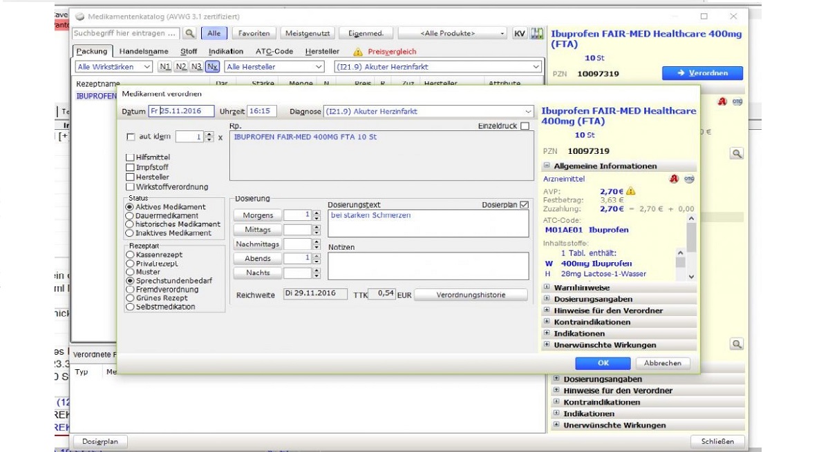Viewport: 839px width, 452px height.
Task: Click warning triangle next to AVP price
Action: (630, 191)
